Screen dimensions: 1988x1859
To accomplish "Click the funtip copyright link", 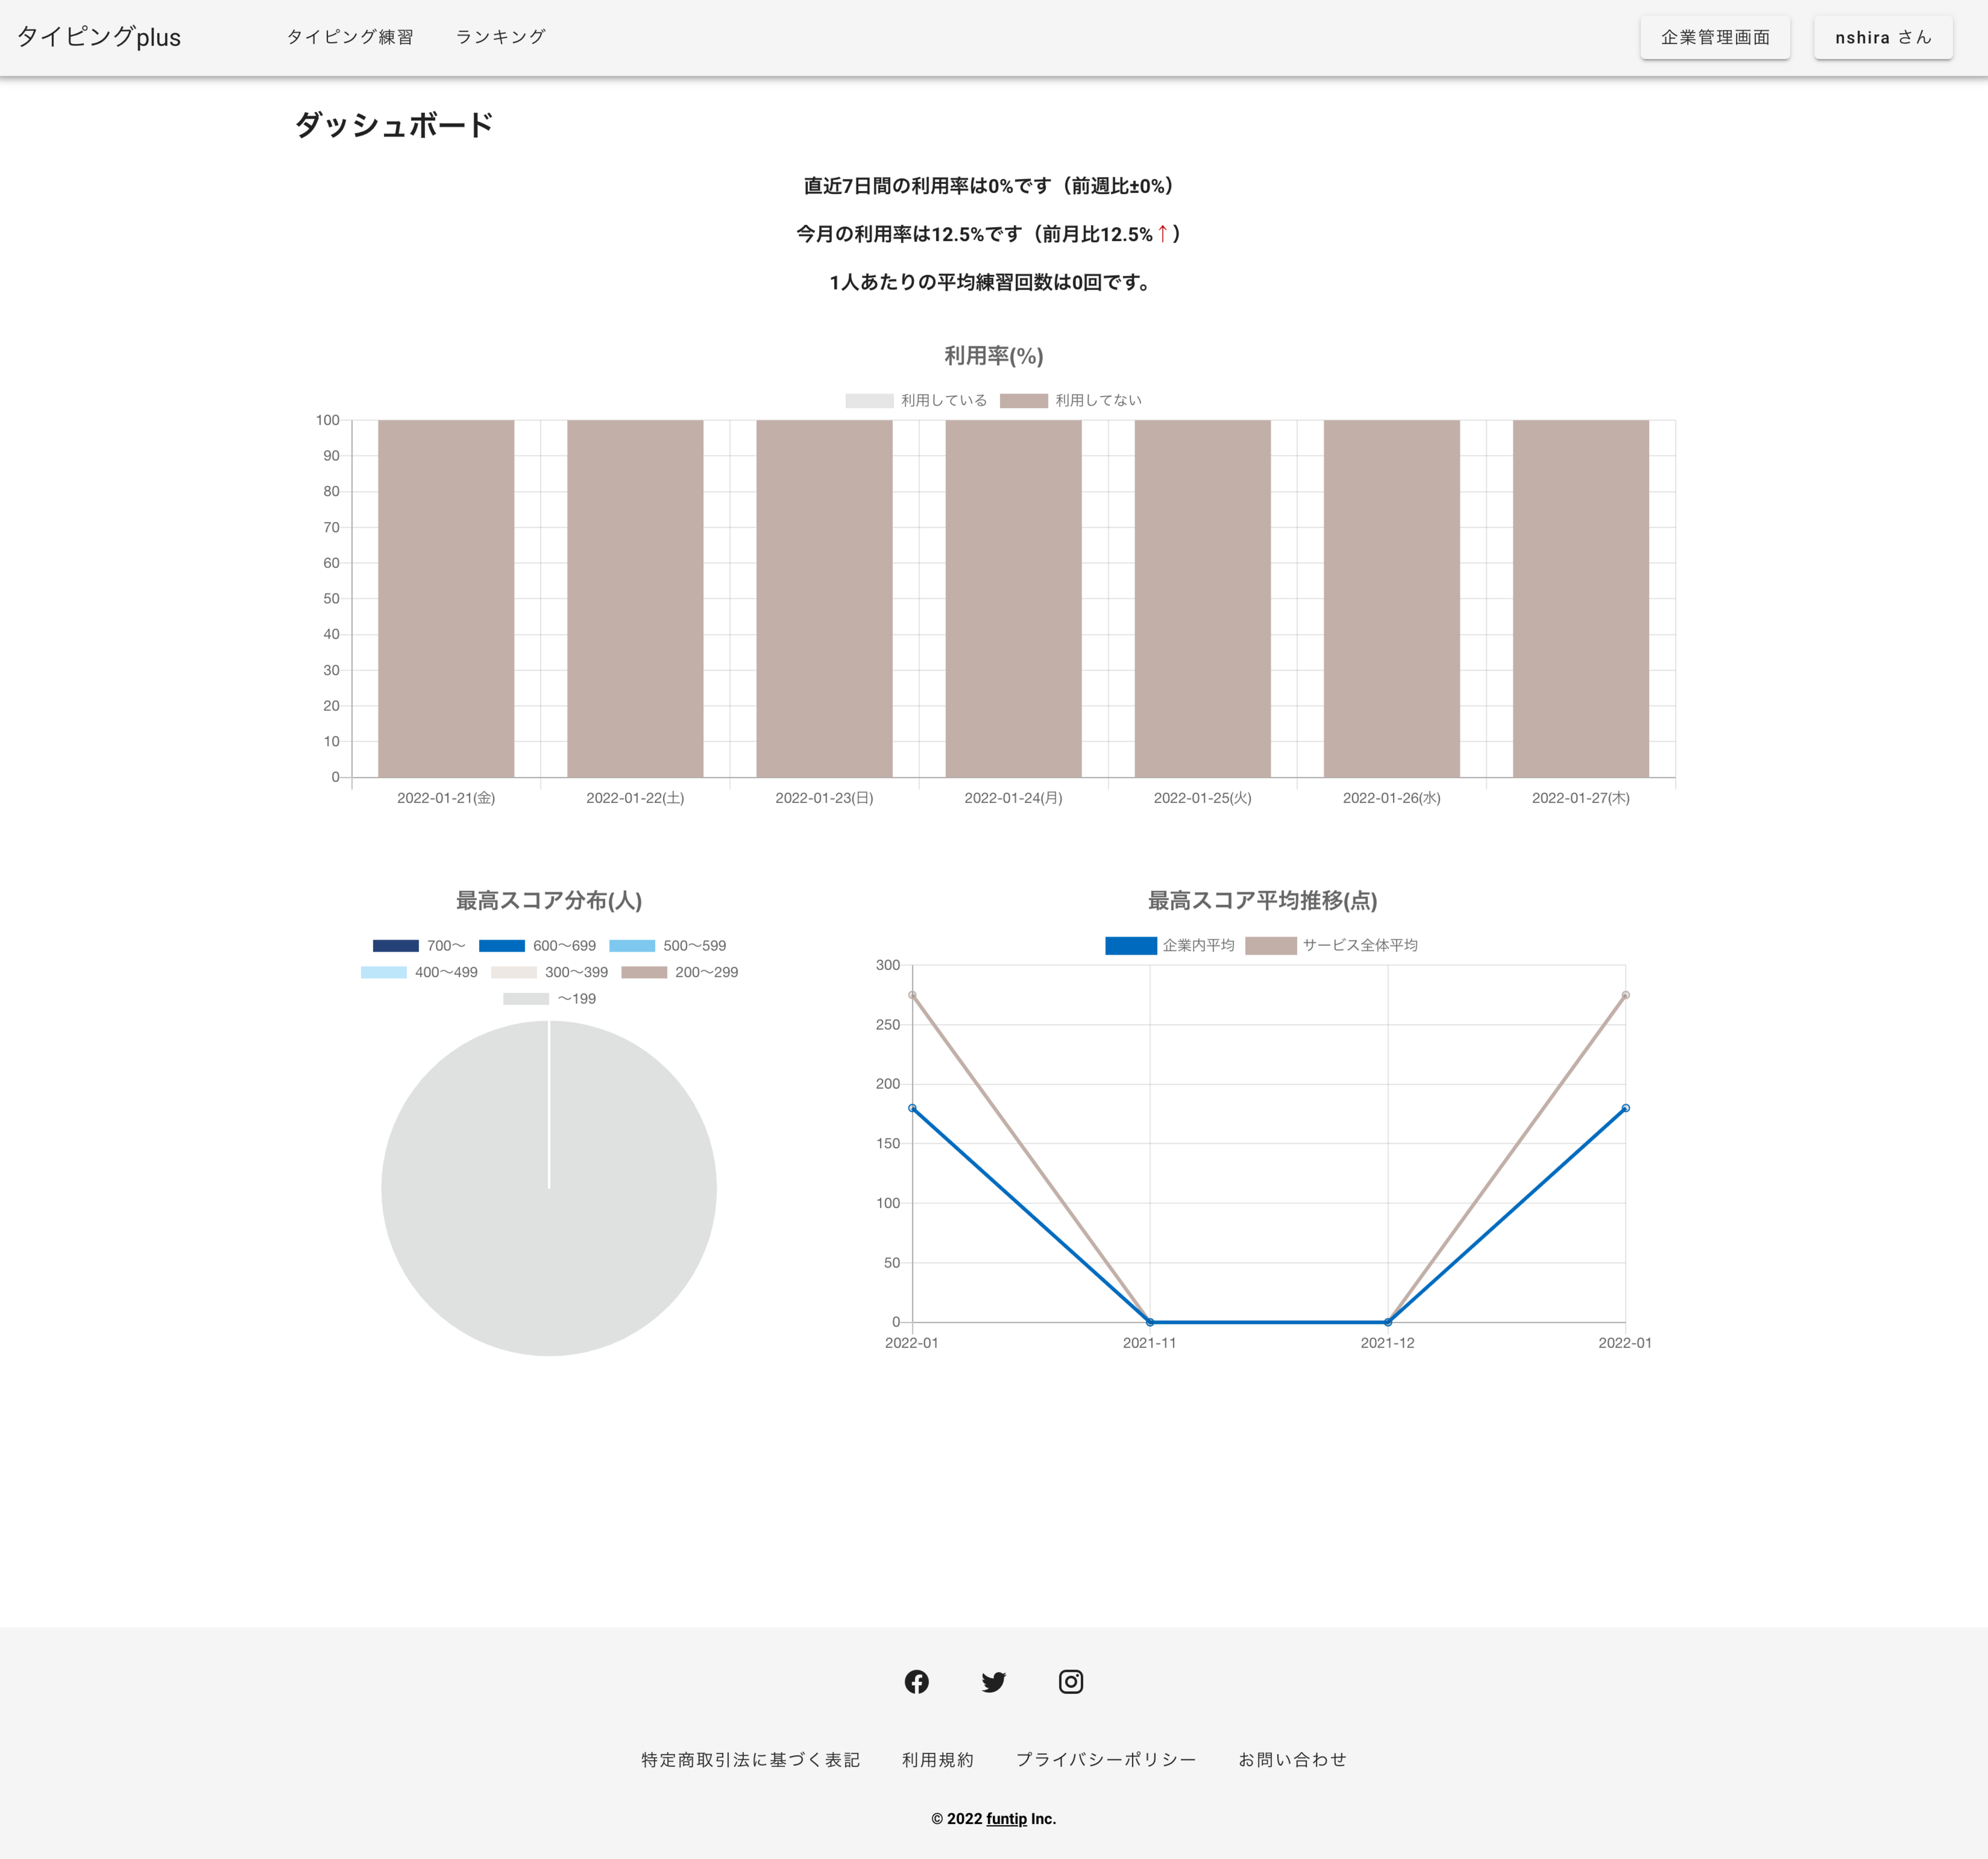I will pos(1006,1819).
